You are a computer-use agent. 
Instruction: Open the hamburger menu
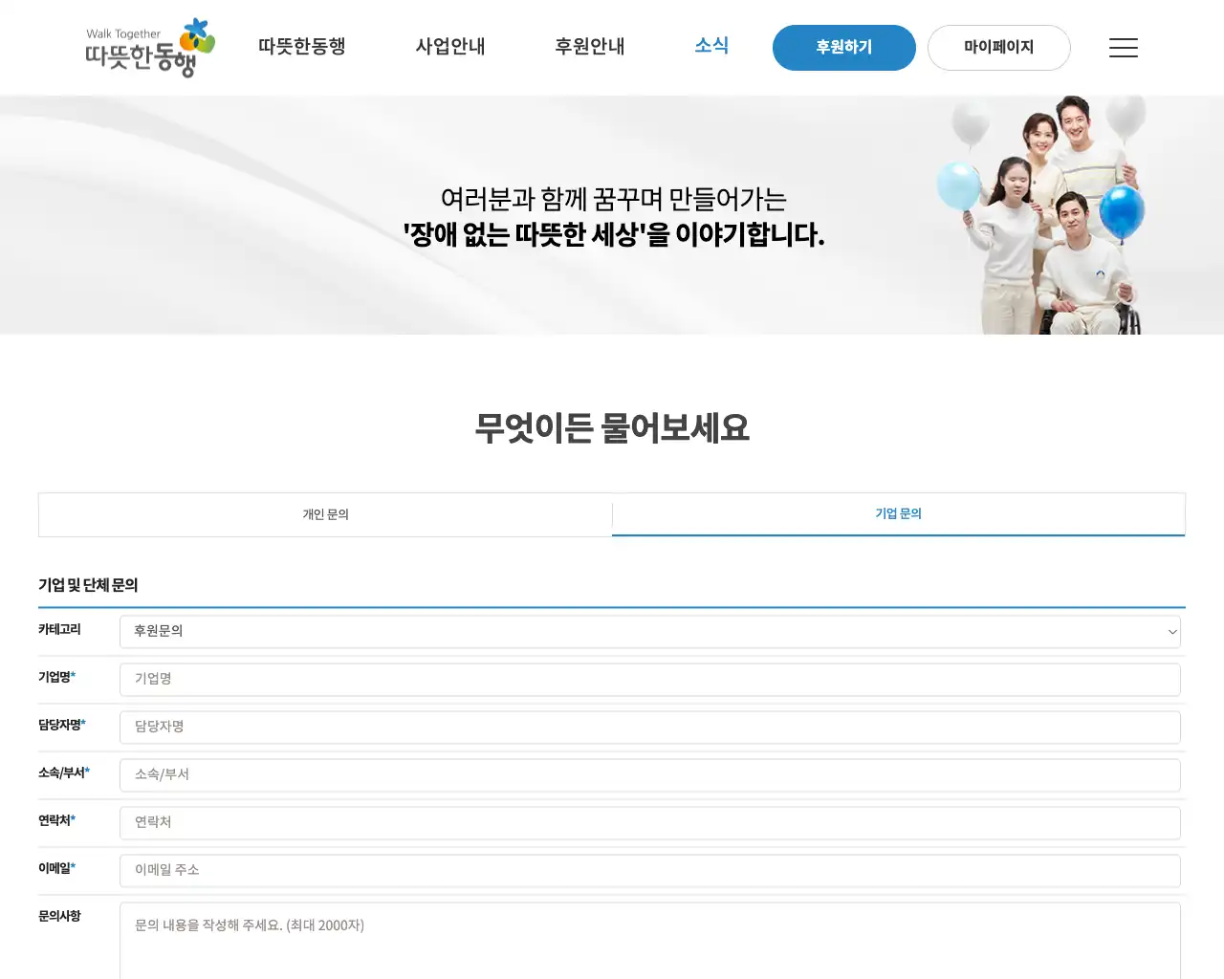point(1123,48)
